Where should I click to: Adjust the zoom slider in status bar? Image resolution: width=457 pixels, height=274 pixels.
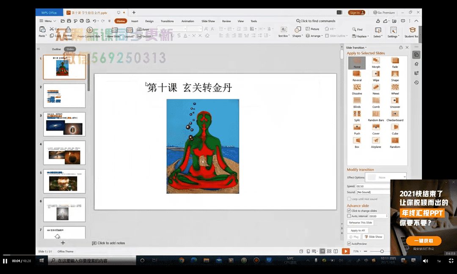[382, 251]
